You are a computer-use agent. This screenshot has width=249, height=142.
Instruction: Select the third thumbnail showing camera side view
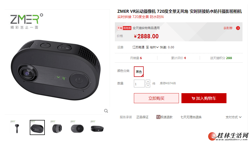click(57, 127)
